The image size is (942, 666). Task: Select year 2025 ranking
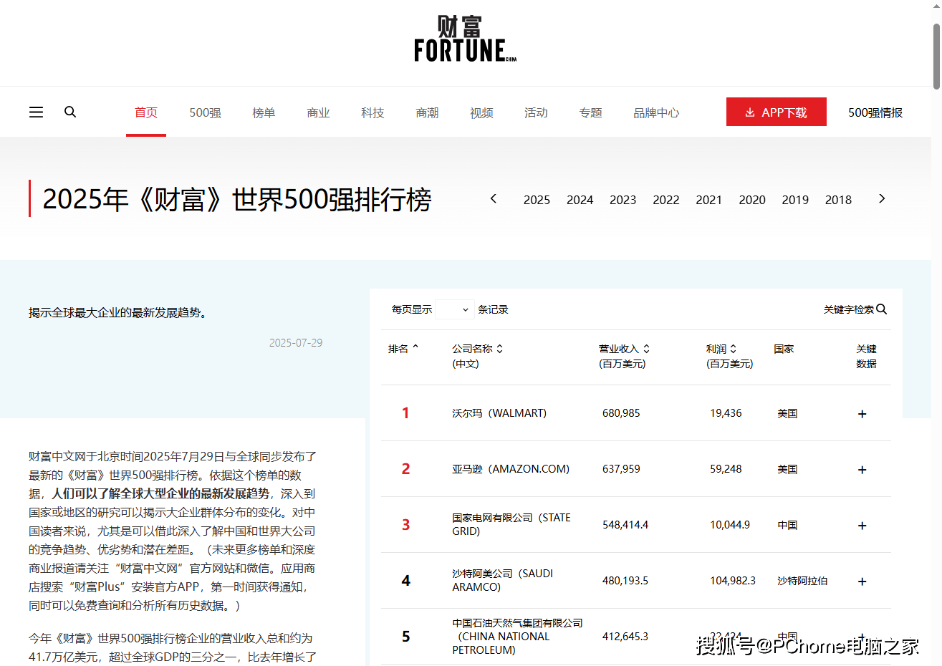537,200
